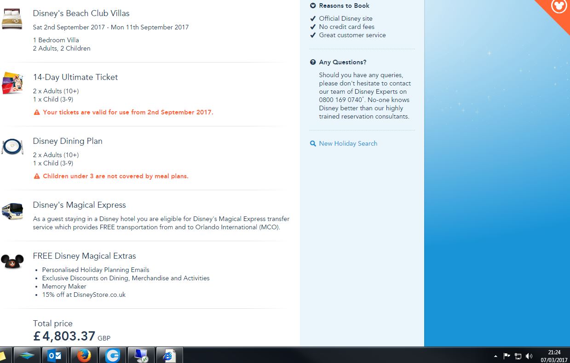Click the checkmark beside Official Disney site
The width and height of the screenshot is (570, 363).
coord(313,18)
